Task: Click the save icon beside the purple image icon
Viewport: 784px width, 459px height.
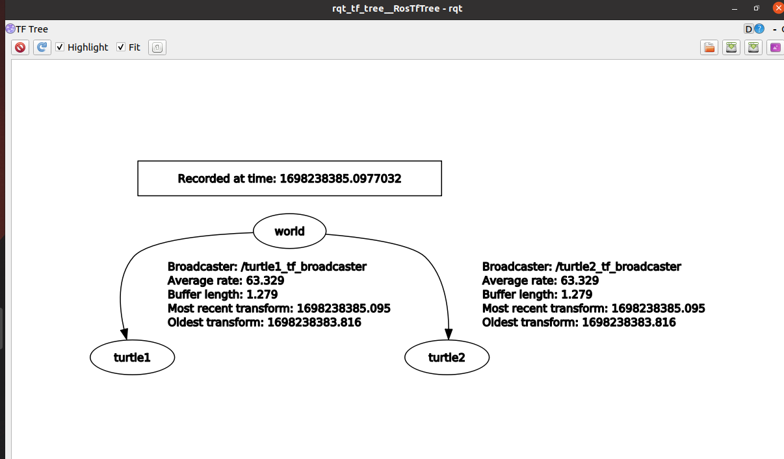Action: [x=753, y=47]
